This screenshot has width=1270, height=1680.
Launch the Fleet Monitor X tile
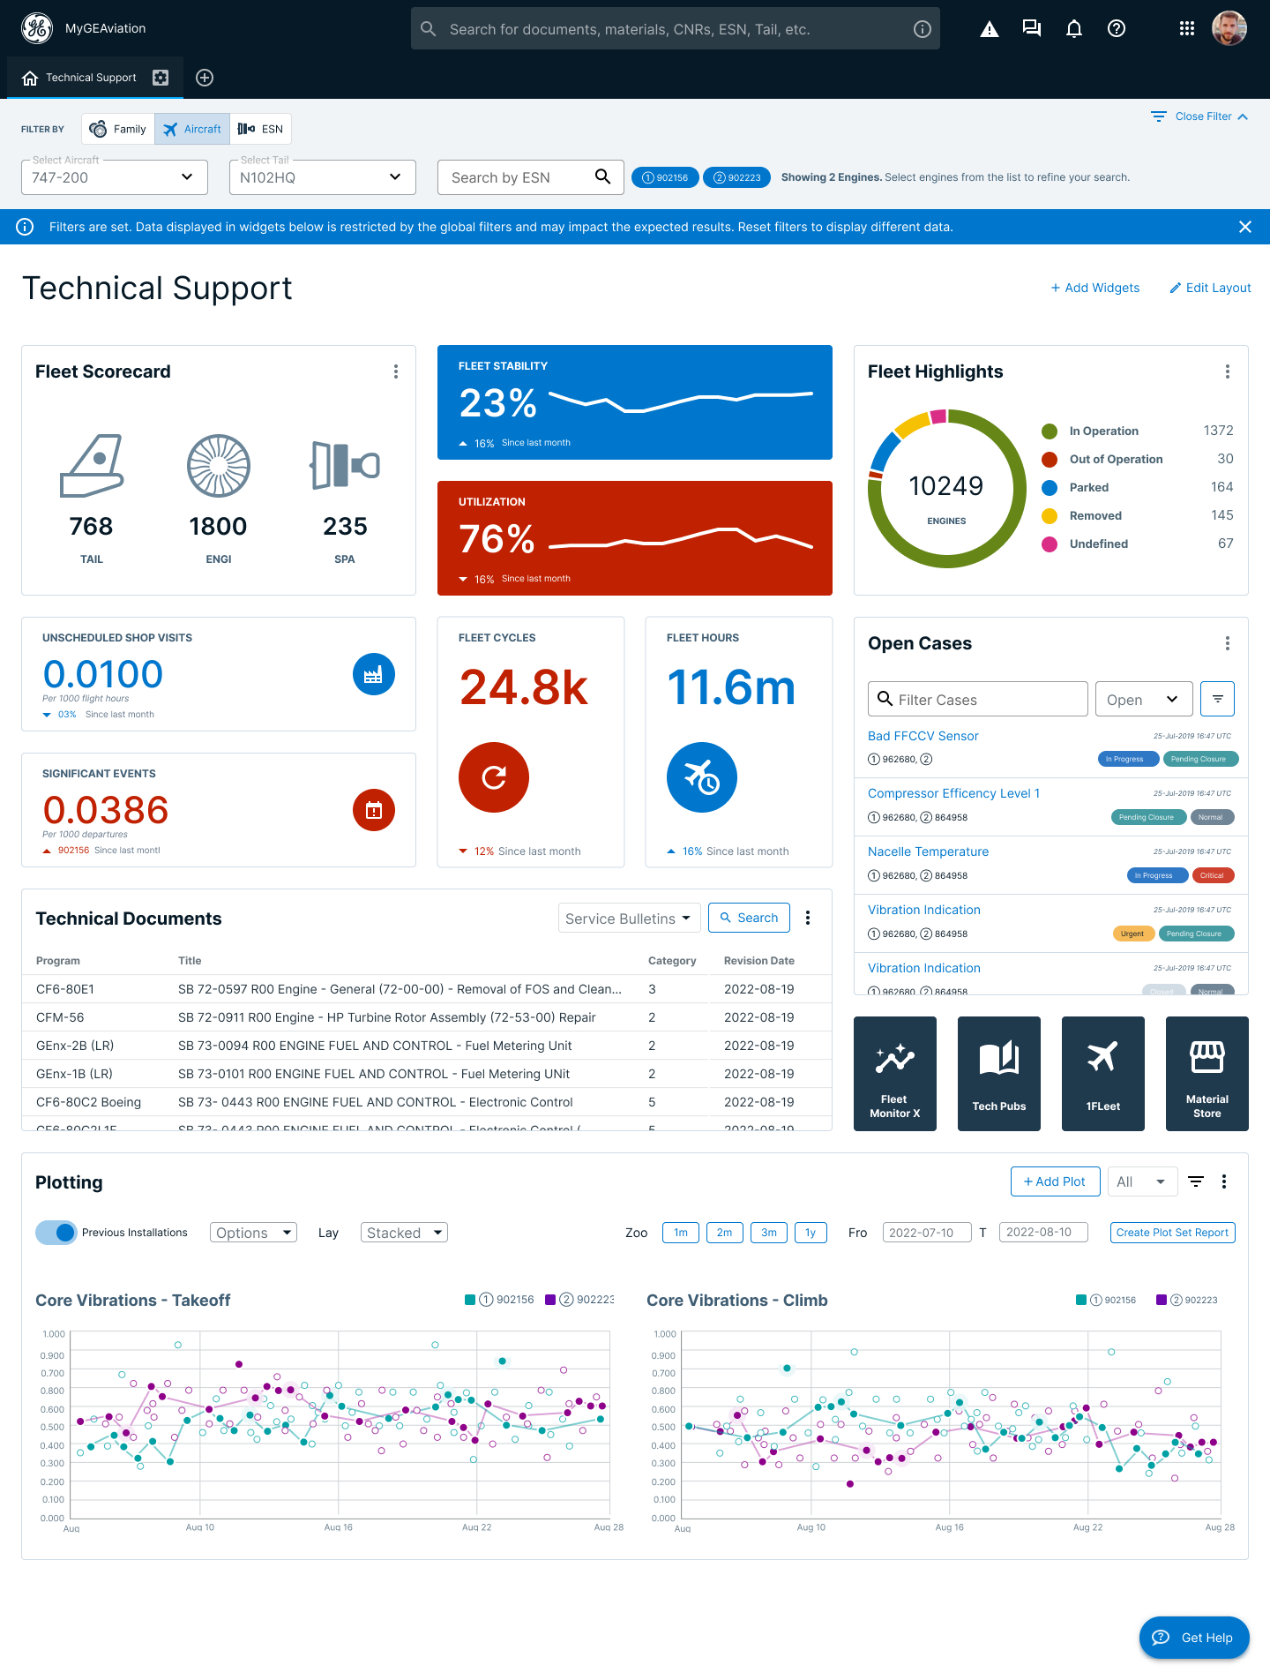pyautogui.click(x=894, y=1073)
